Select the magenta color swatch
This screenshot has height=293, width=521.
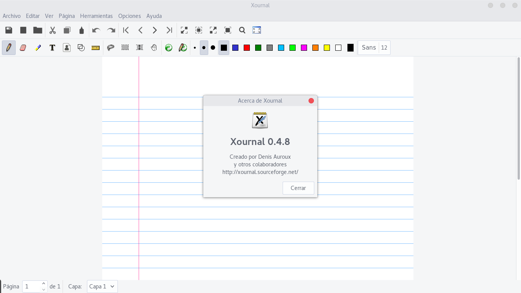304,48
